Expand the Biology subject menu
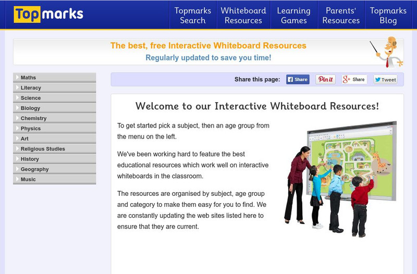Viewport: 417px width, 274px height. point(55,108)
